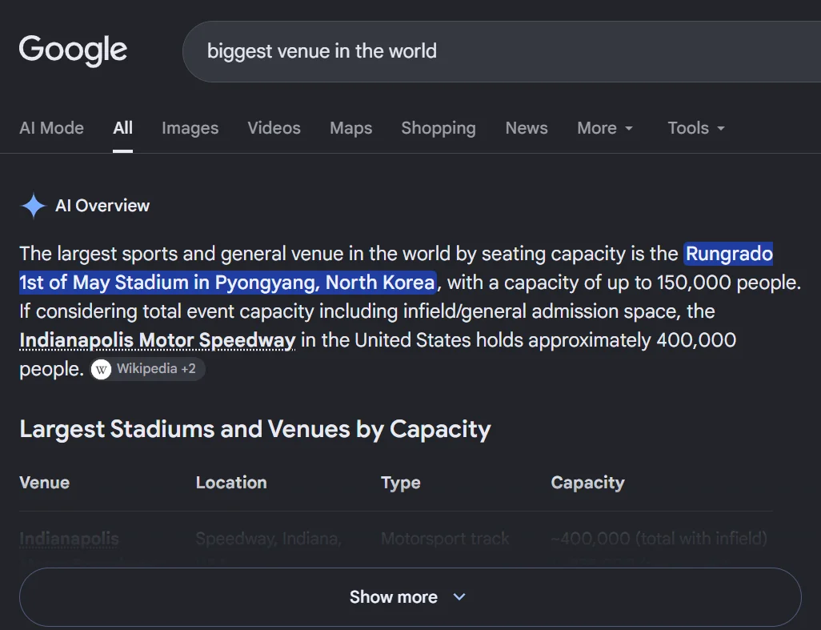This screenshot has height=630, width=821.
Task: Switch to the AI Mode tab
Action: (x=51, y=128)
